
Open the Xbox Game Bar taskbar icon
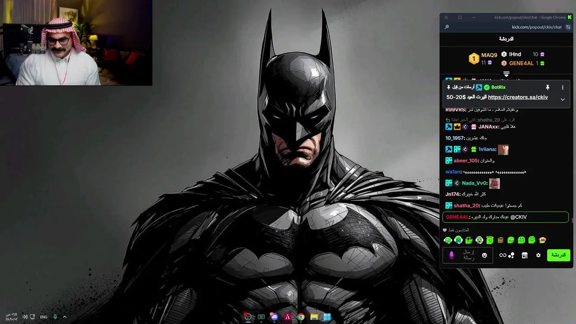261,317
